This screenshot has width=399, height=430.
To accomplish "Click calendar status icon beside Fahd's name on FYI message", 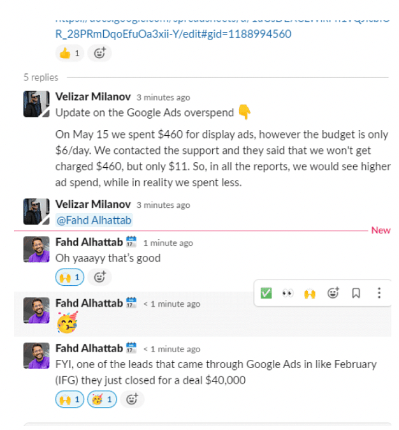I will 131,348.
